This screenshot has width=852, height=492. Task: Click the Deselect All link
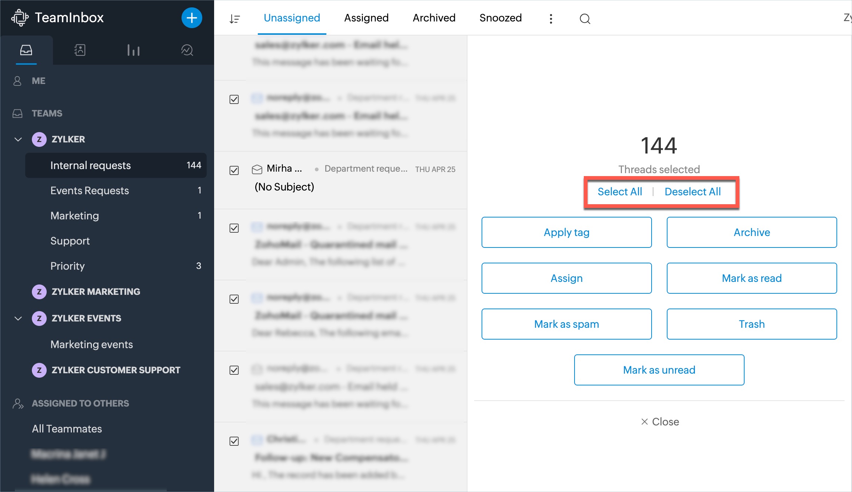point(692,192)
